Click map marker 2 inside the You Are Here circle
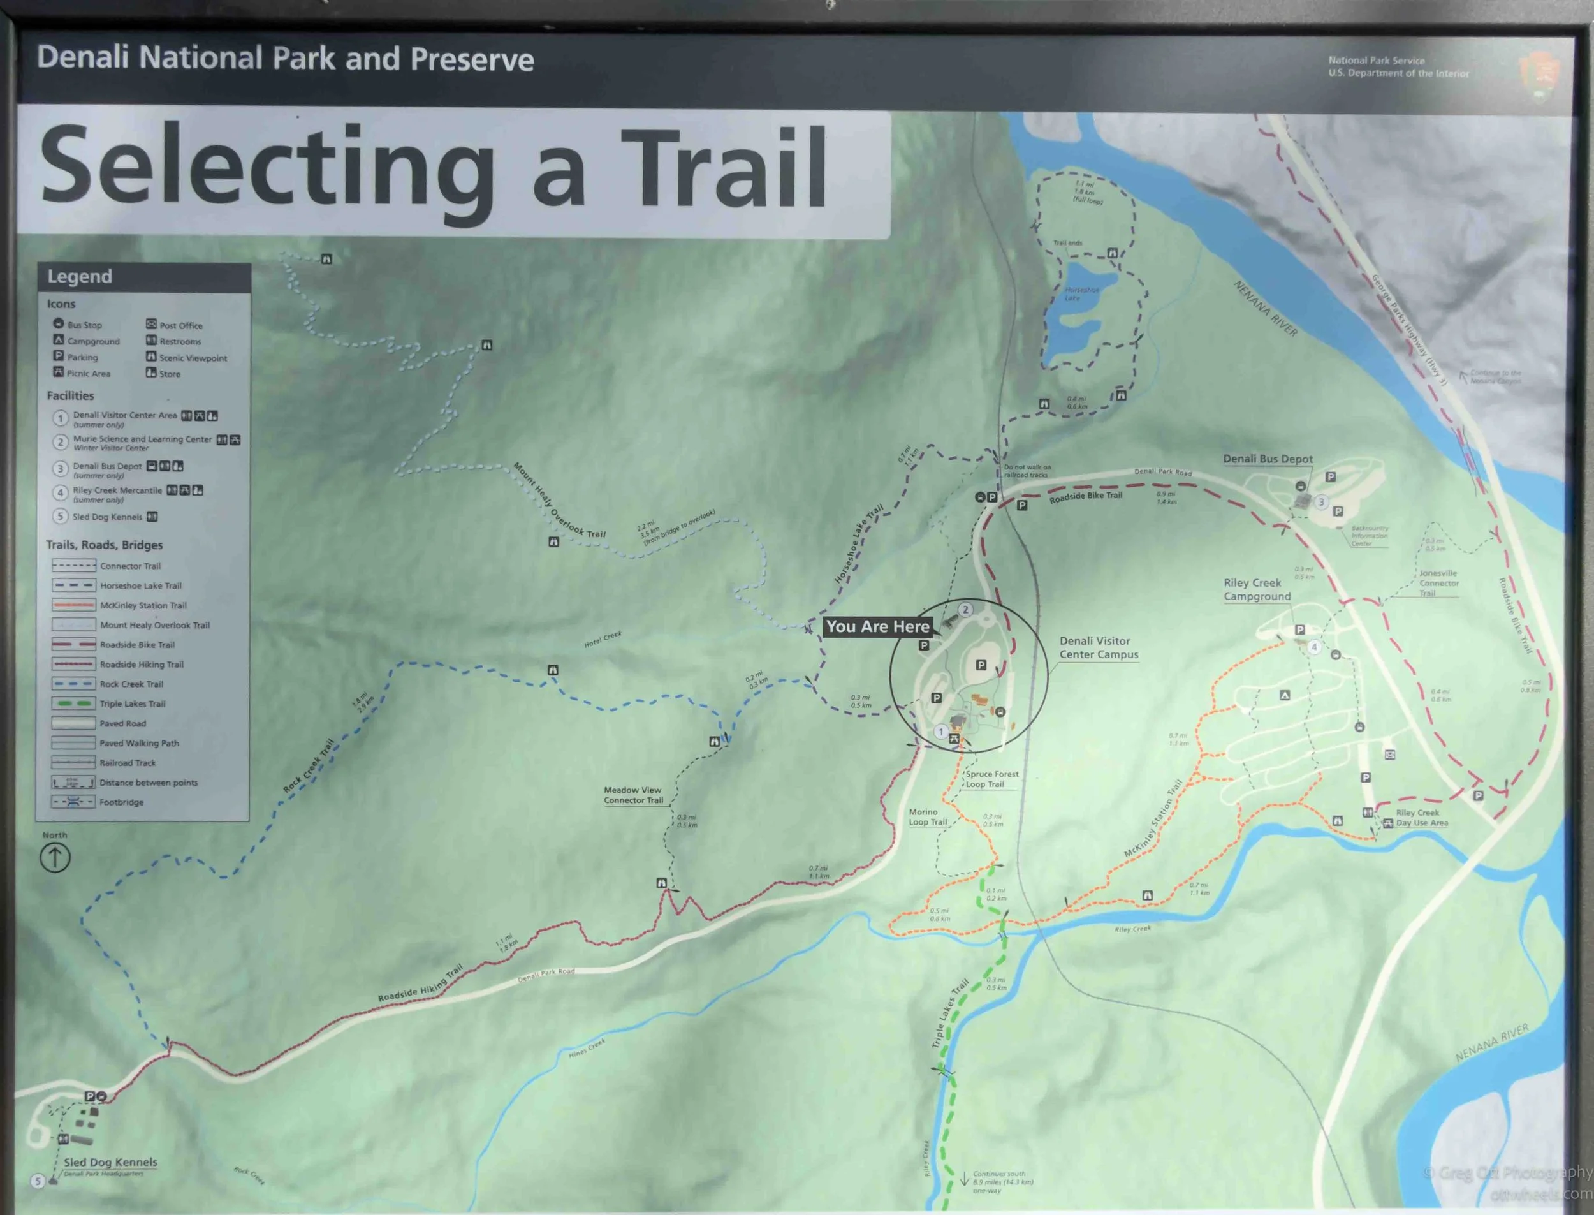This screenshot has height=1215, width=1594. (x=965, y=610)
